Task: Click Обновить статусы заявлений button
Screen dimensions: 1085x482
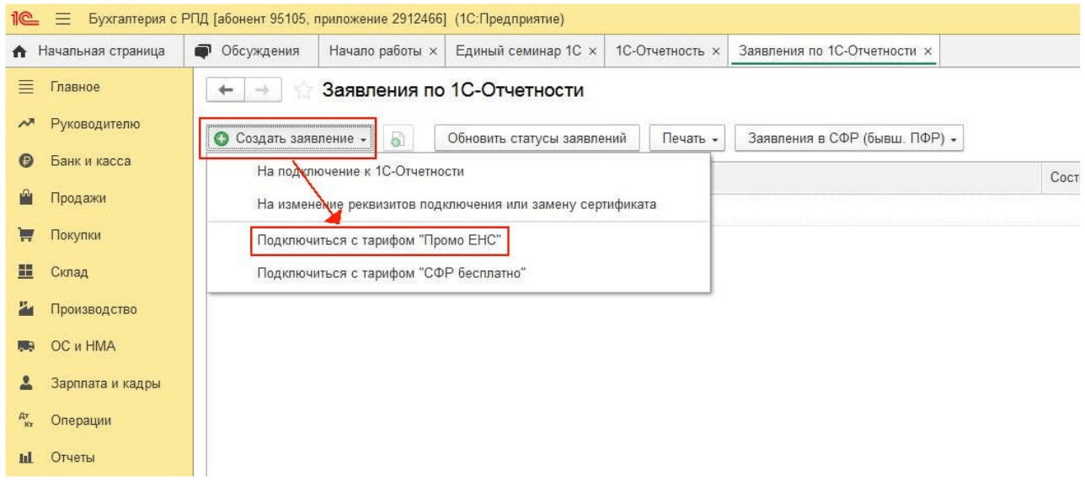Action: coord(537,138)
